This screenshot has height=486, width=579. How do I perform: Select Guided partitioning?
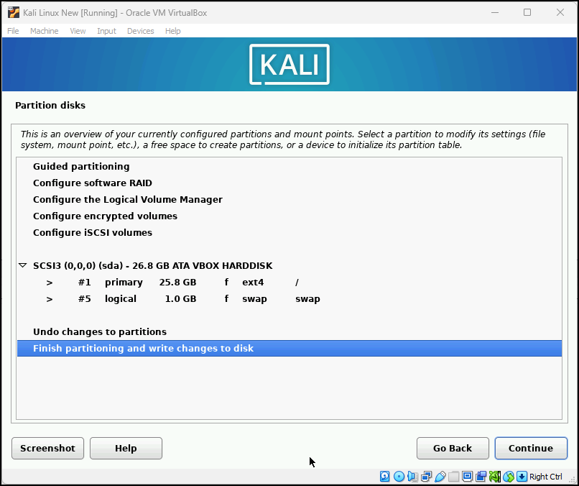289,166
